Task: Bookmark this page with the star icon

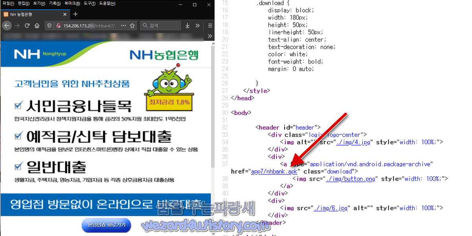Action: click(132, 26)
